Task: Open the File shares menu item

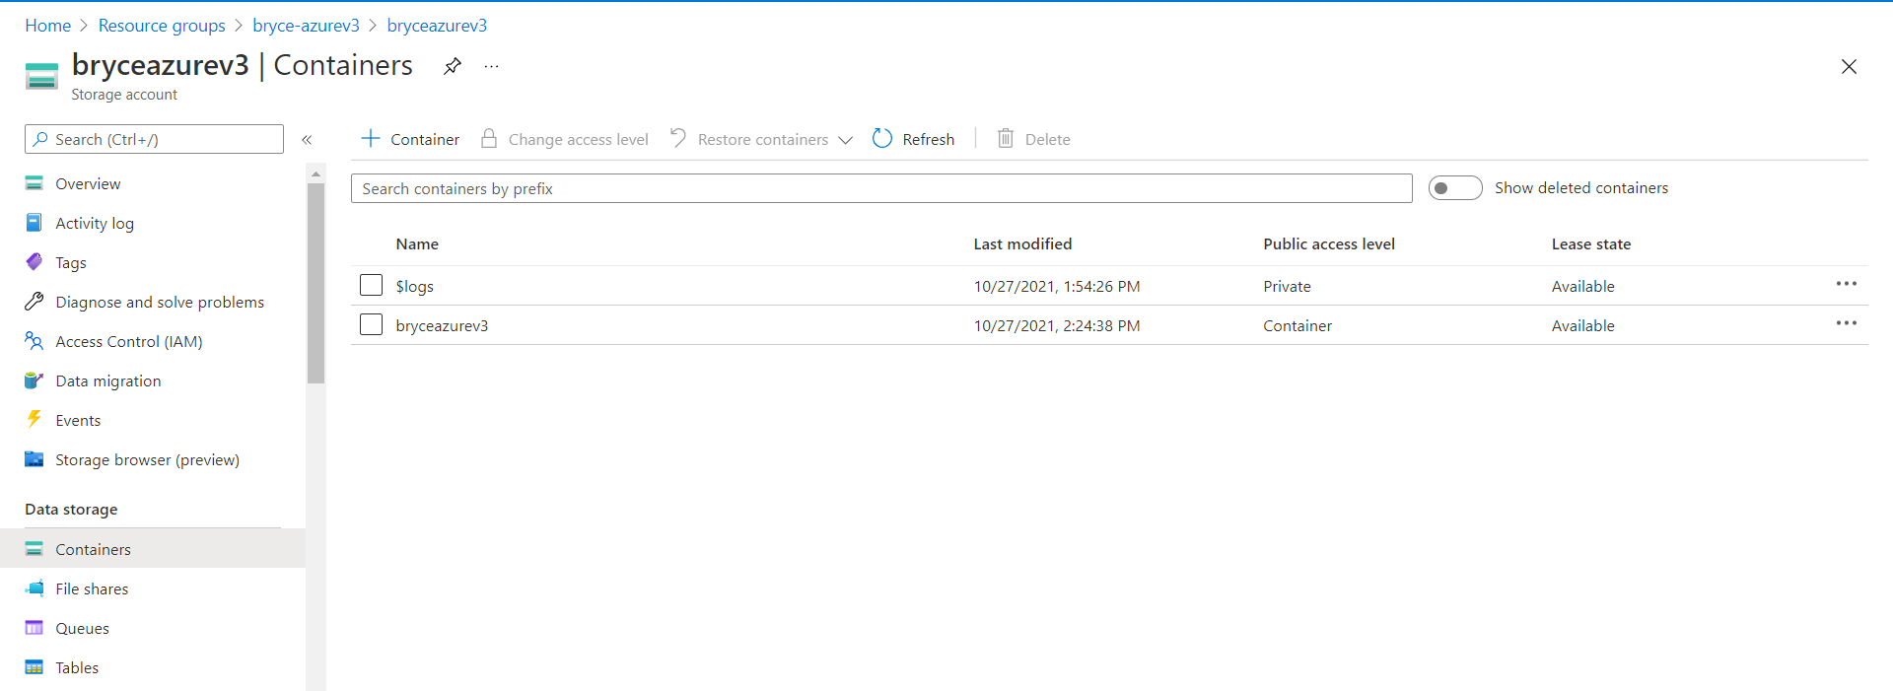Action: point(92,588)
